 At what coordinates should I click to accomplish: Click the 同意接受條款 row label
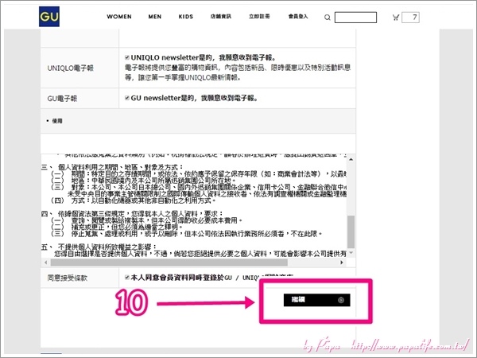point(68,278)
